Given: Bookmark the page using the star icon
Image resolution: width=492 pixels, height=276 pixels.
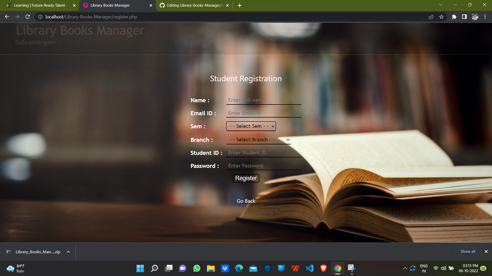Looking at the screenshot, I should coord(442,17).
